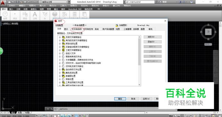Open the 修改 ribbon panel
This screenshot has height=117, width=222.
click(x=15, y=16)
